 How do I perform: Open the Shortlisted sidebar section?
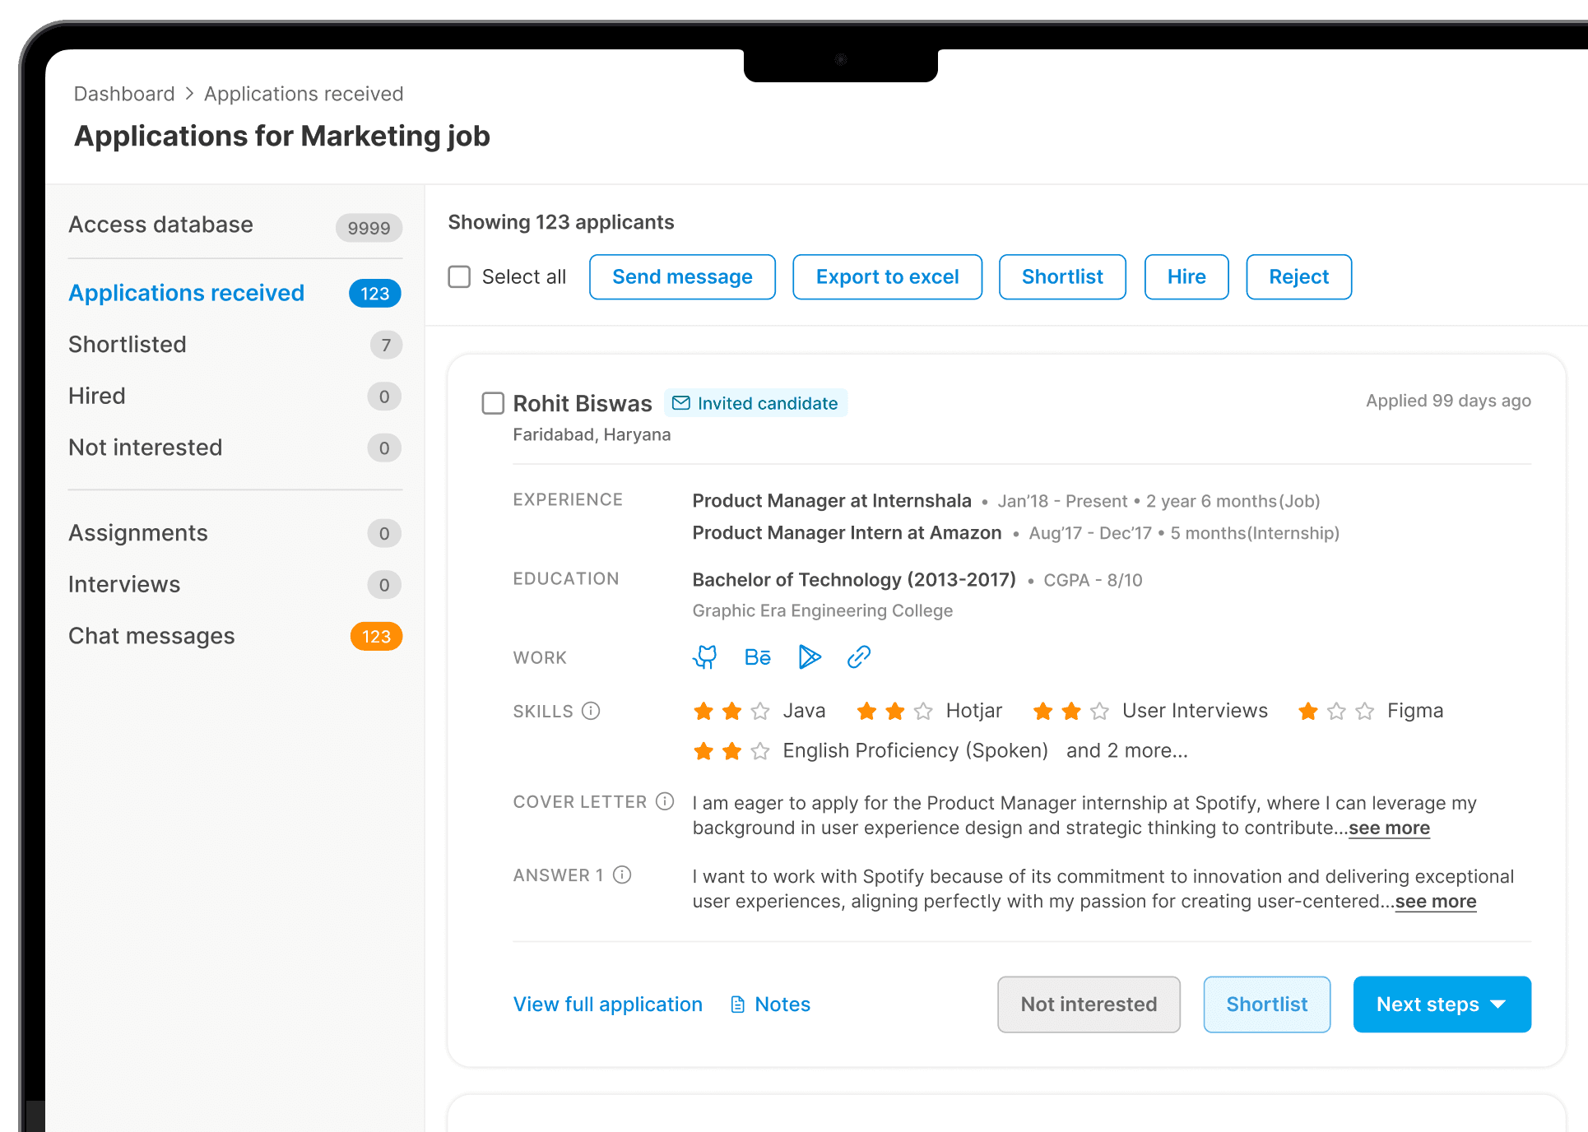pyautogui.click(x=128, y=345)
